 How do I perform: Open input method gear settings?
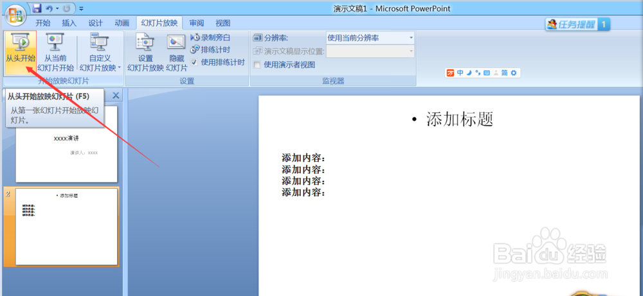tap(513, 73)
